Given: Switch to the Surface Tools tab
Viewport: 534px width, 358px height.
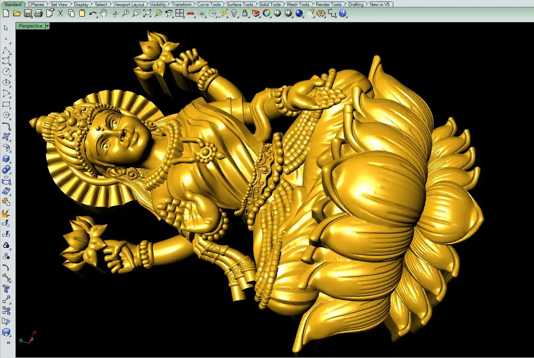Looking at the screenshot, I should [239, 5].
